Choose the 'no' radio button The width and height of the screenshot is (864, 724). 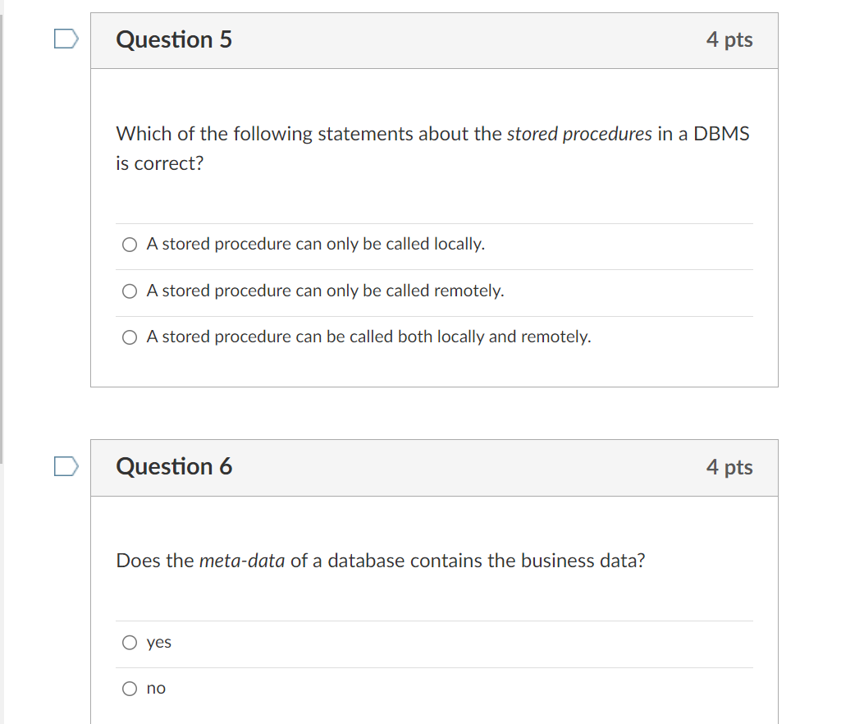click(130, 689)
